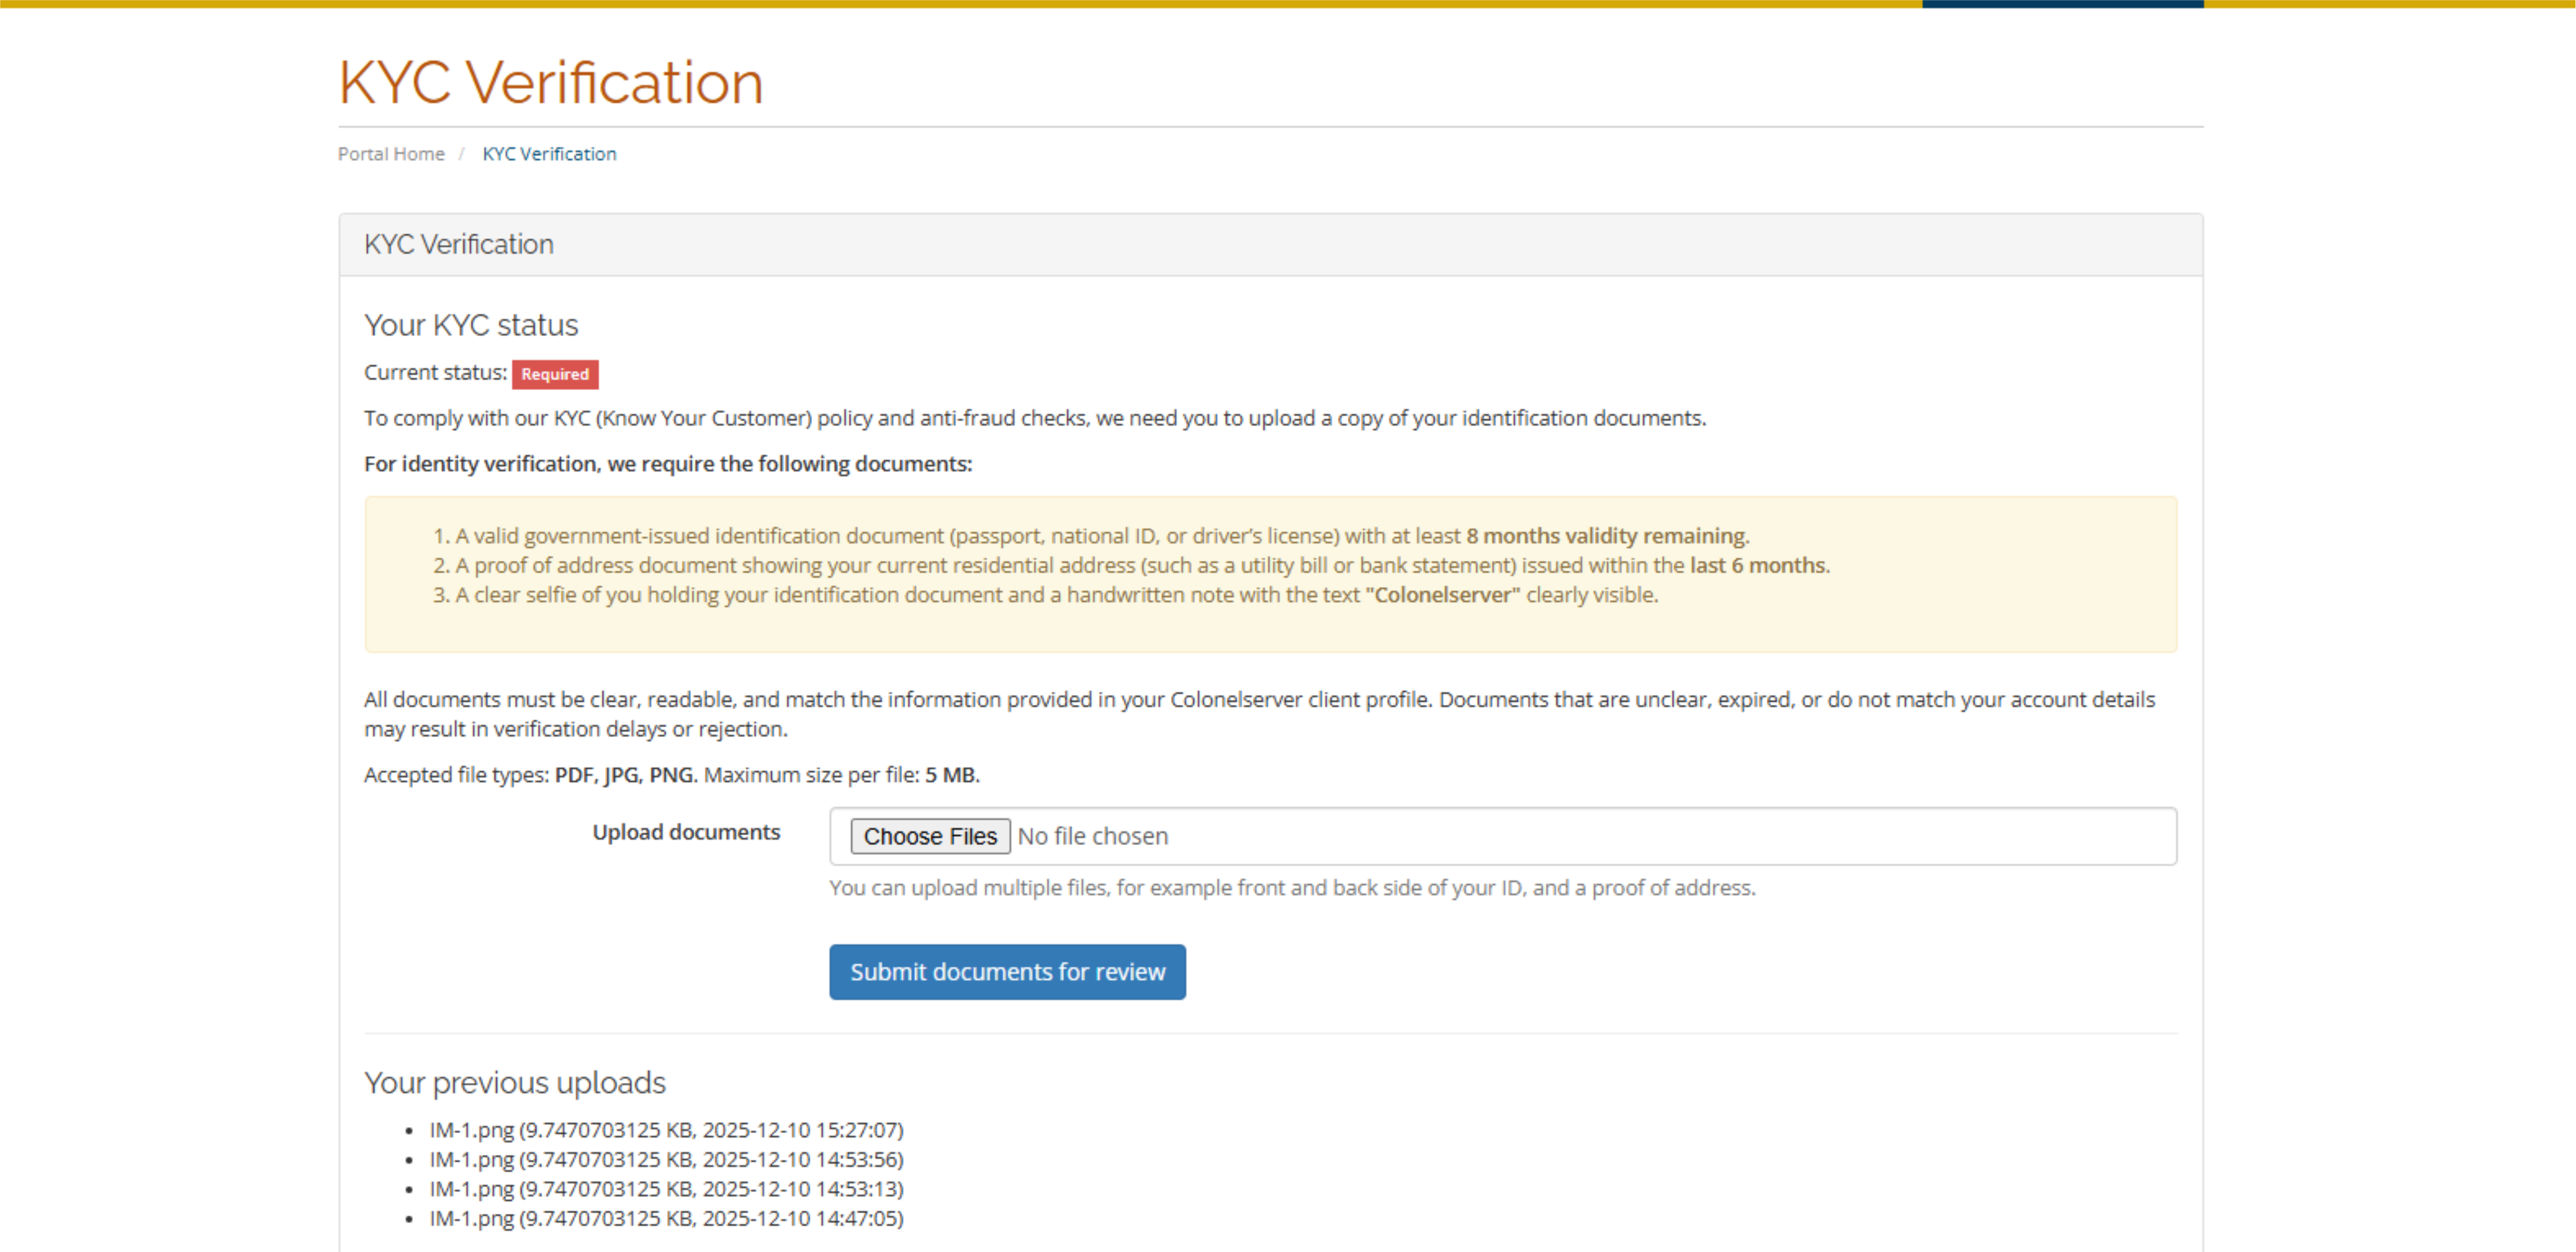This screenshot has height=1252, width=2576.
Task: Click the Portal Home breadcrumb link
Action: (391, 154)
